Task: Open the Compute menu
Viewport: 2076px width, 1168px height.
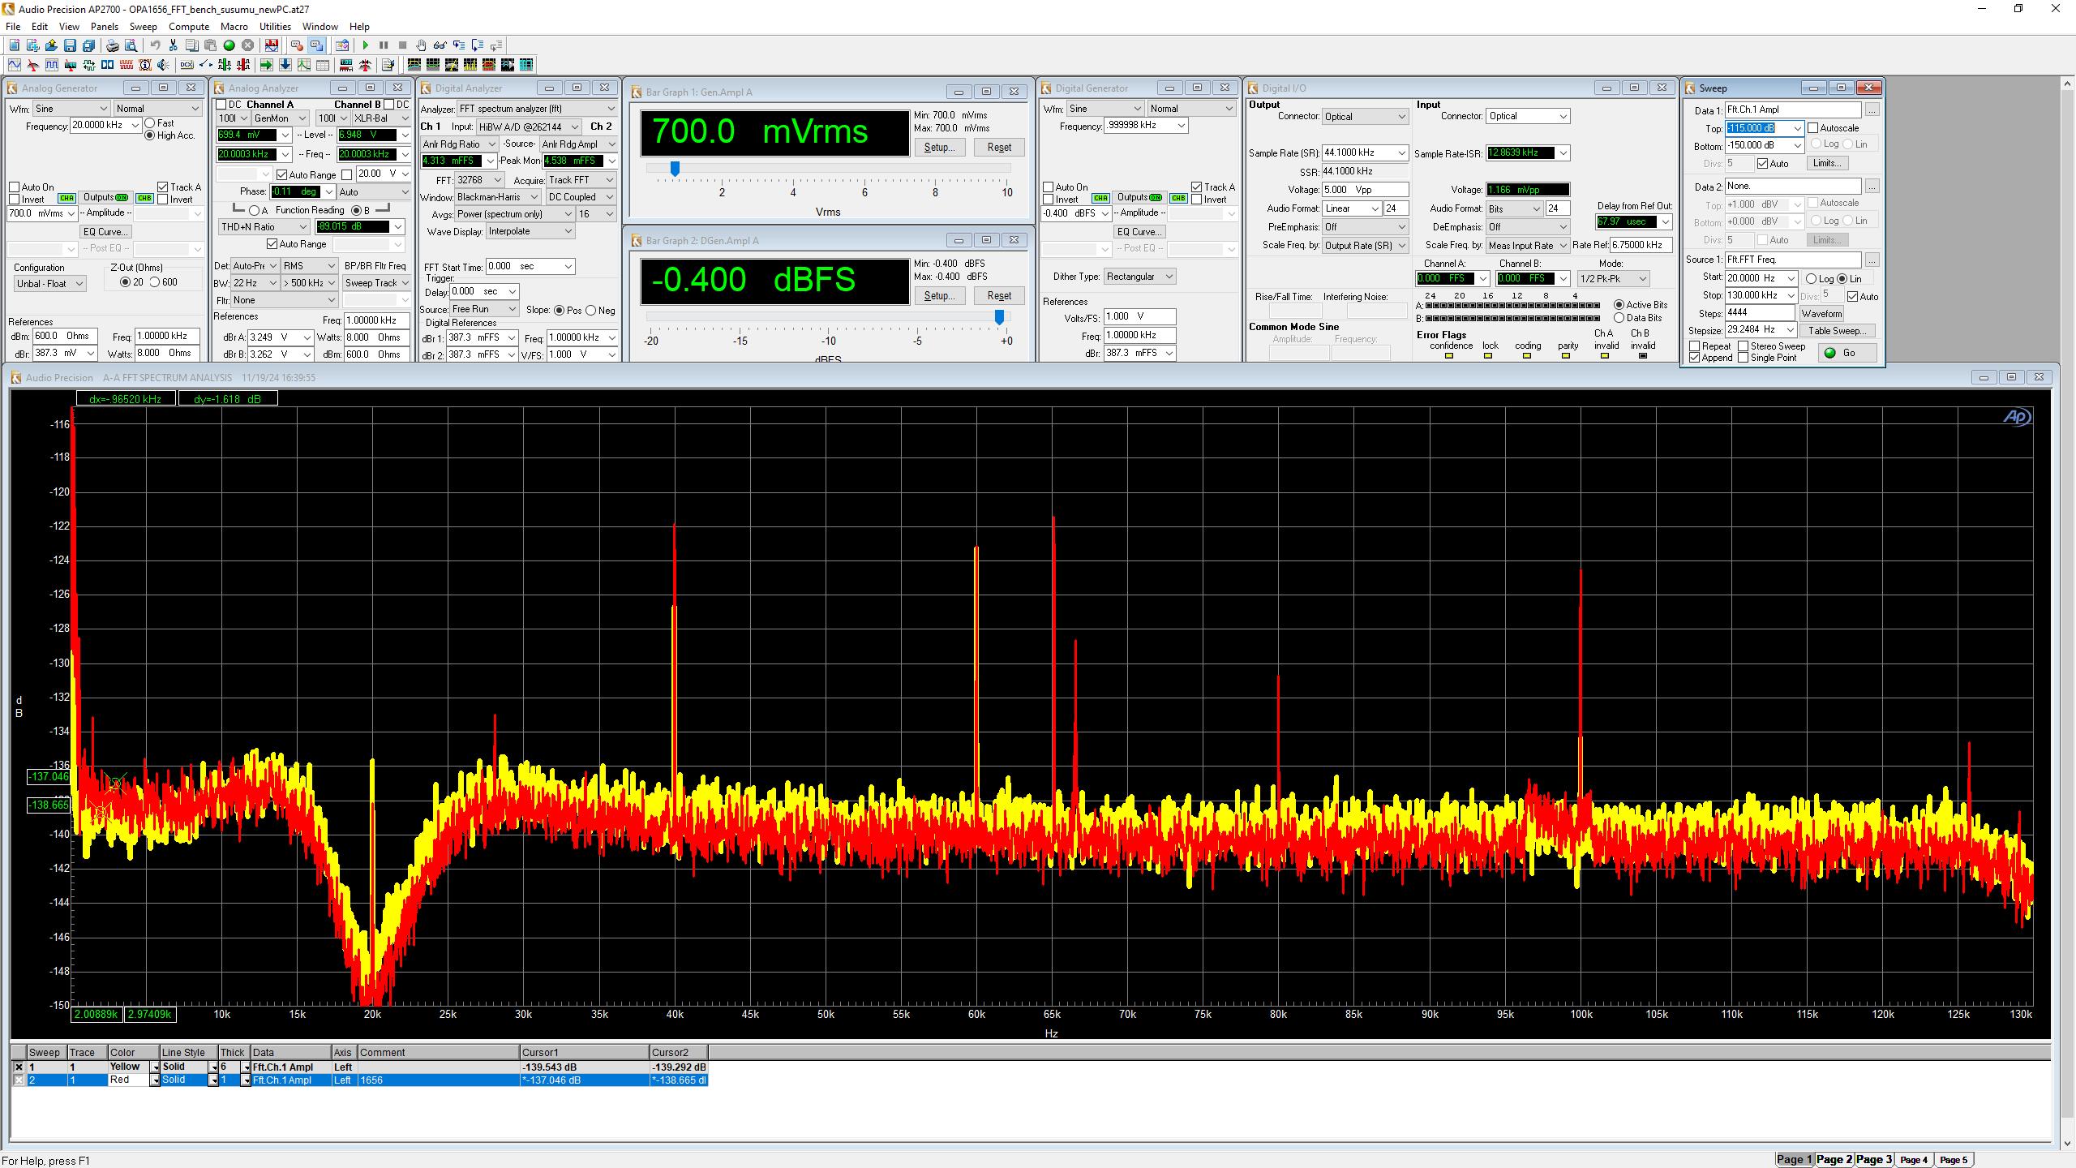Action: tap(189, 27)
